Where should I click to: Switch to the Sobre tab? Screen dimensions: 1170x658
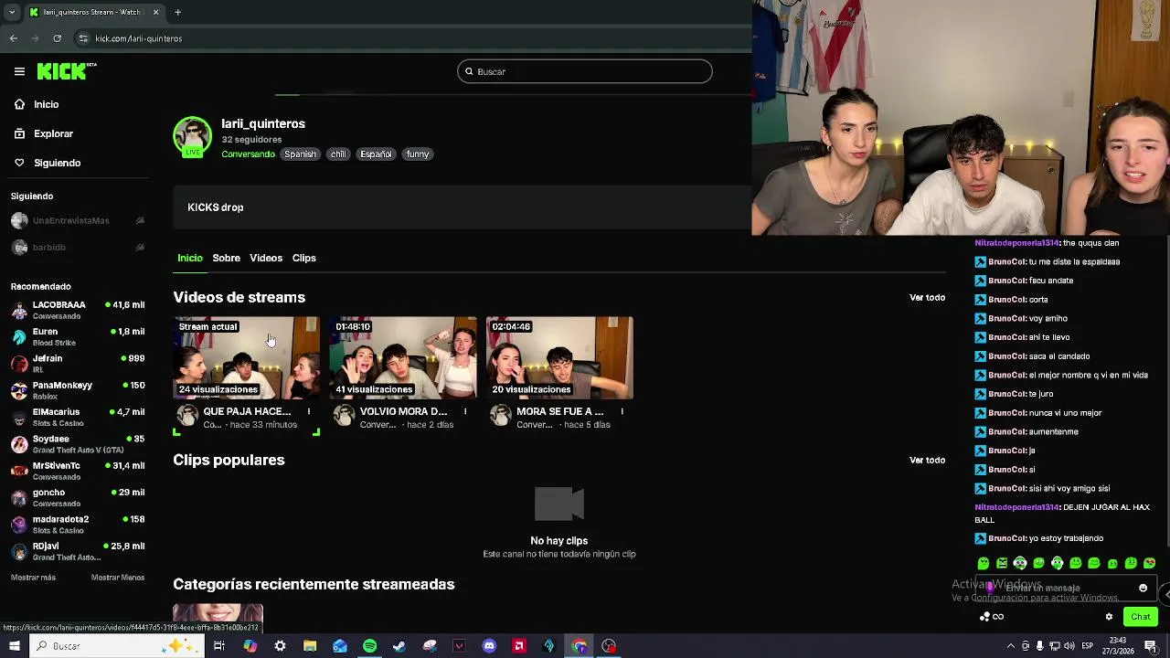pos(227,258)
